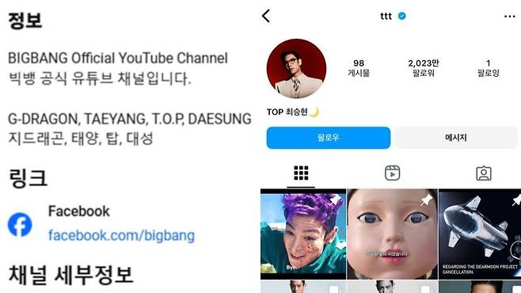Open the three-dot more options menu
The width and height of the screenshot is (521, 293).
[509, 17]
